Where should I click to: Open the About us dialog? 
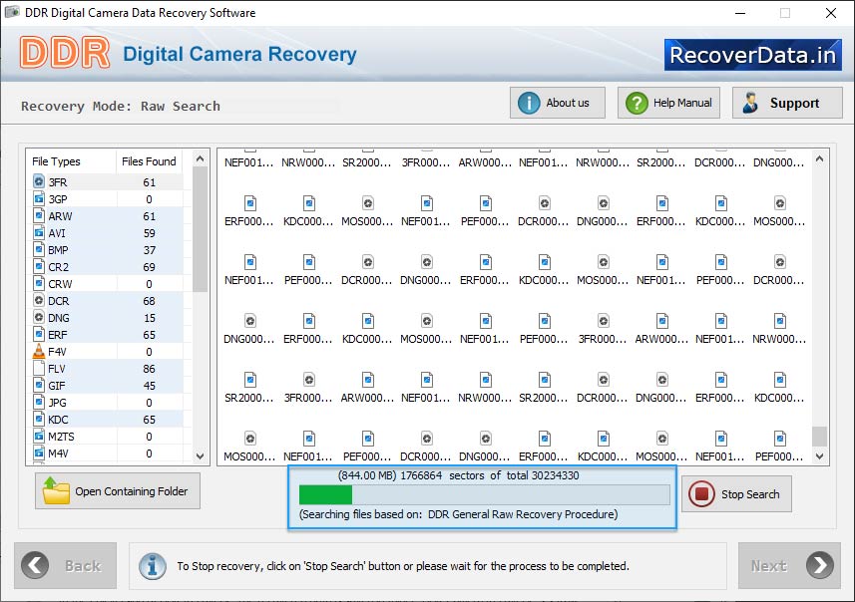[x=558, y=103]
